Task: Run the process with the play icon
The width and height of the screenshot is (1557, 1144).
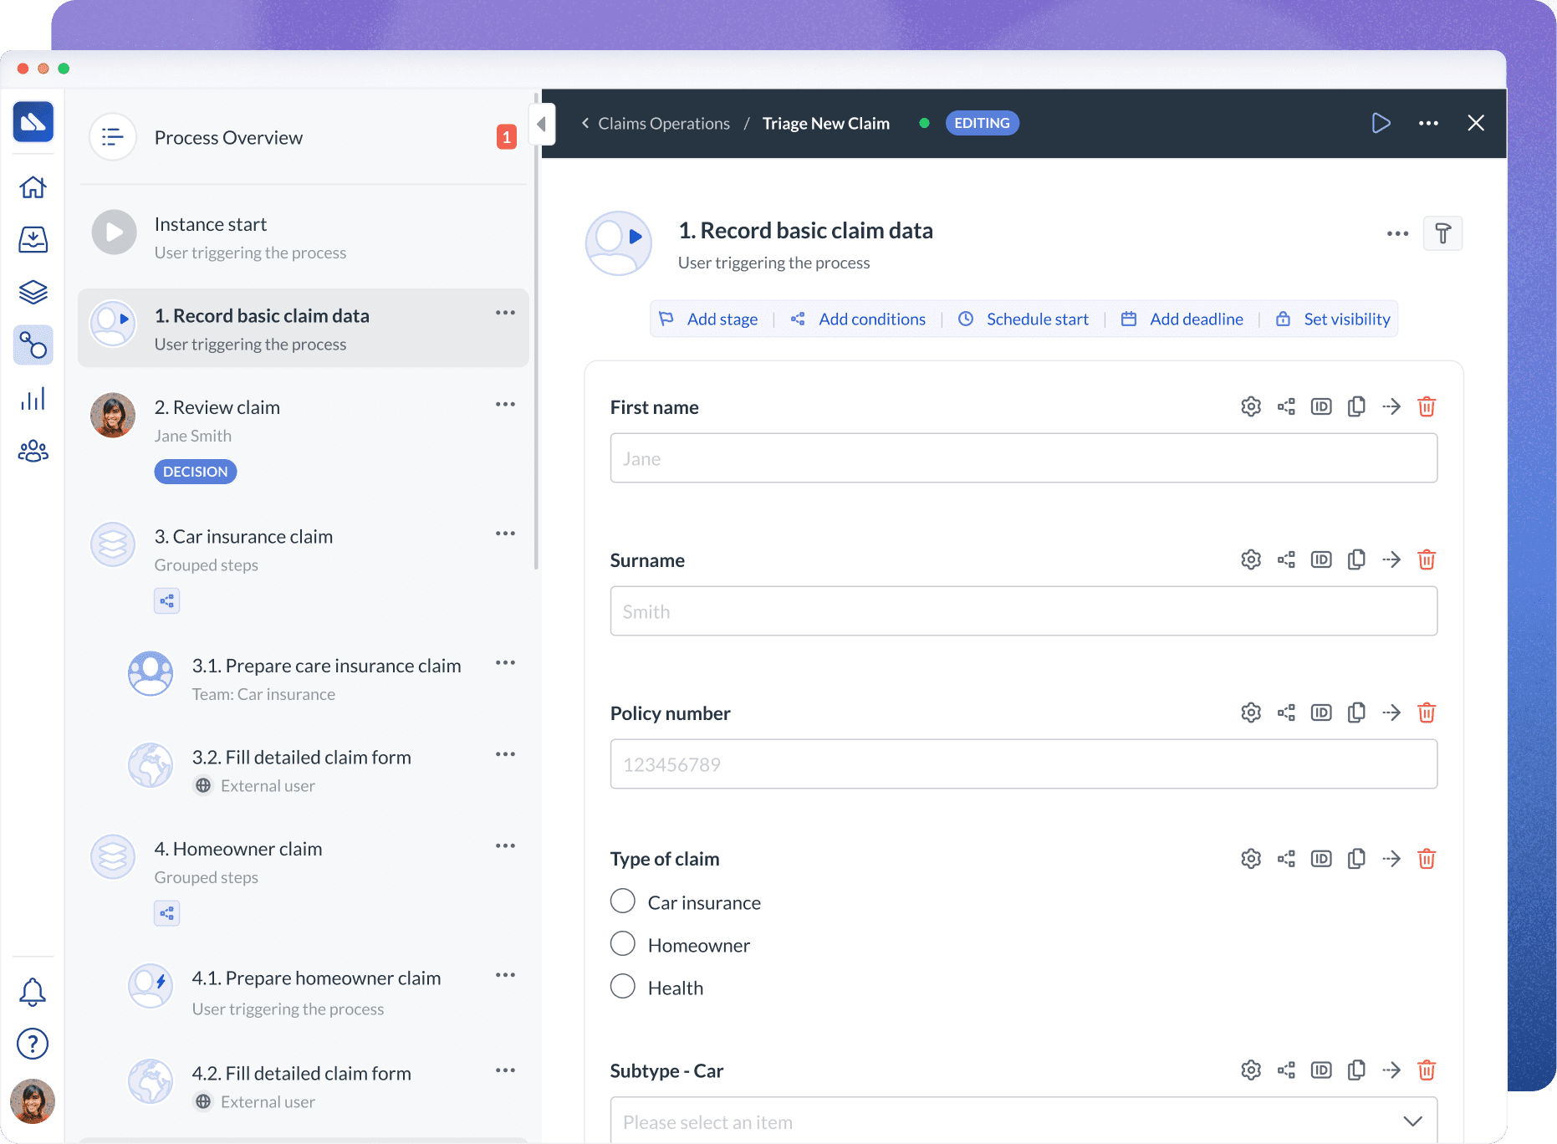Action: click(1381, 123)
